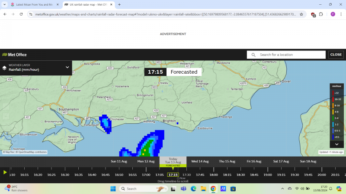Open Microsoft Store from taskbar

coord(233,189)
